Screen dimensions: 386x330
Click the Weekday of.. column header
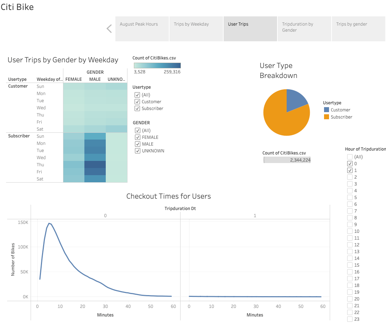tap(50, 79)
